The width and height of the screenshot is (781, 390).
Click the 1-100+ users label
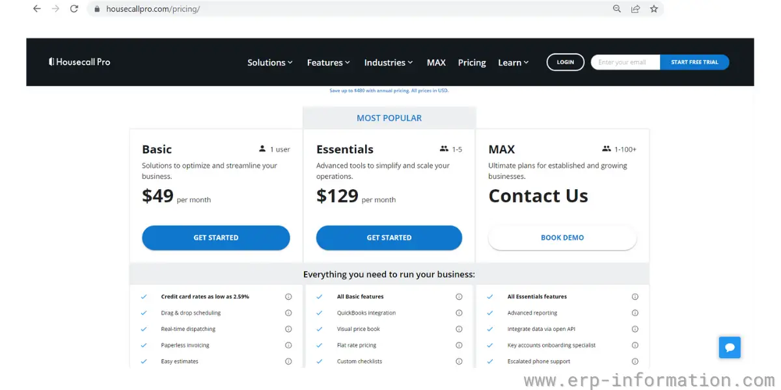pos(620,149)
